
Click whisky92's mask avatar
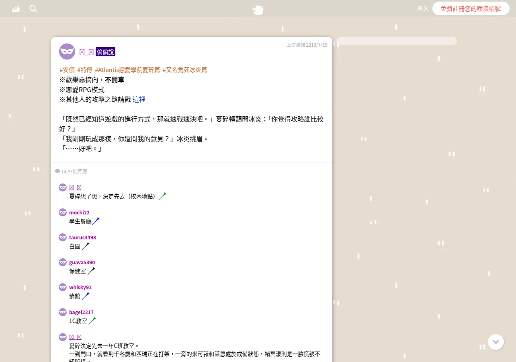coord(63,287)
